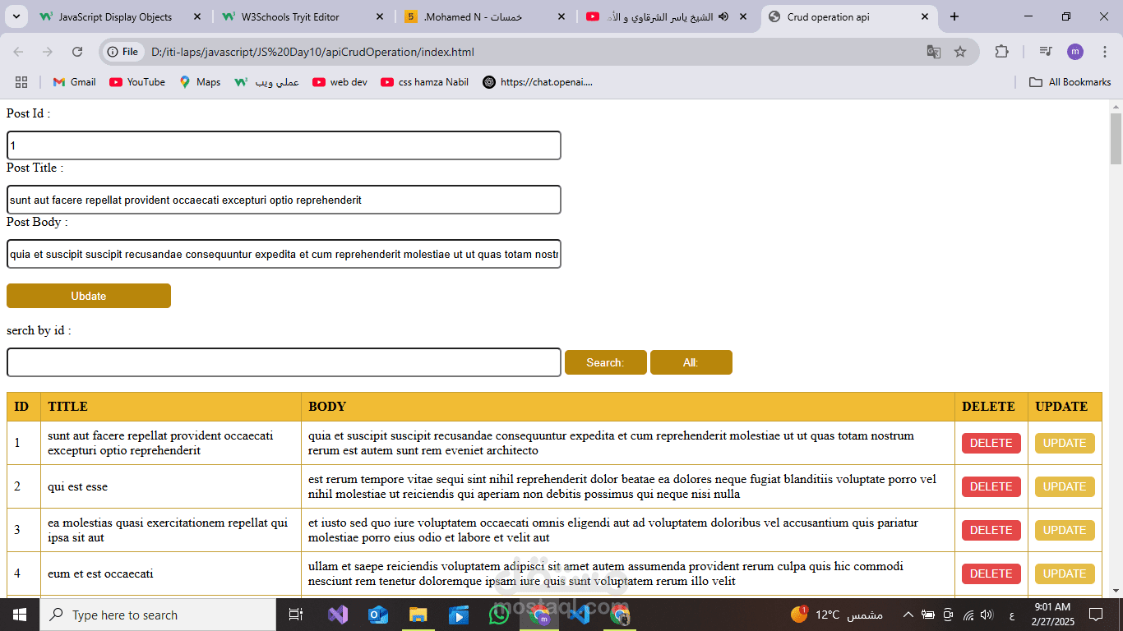Click UPDATE for post 1
The image size is (1123, 631).
[1065, 443]
